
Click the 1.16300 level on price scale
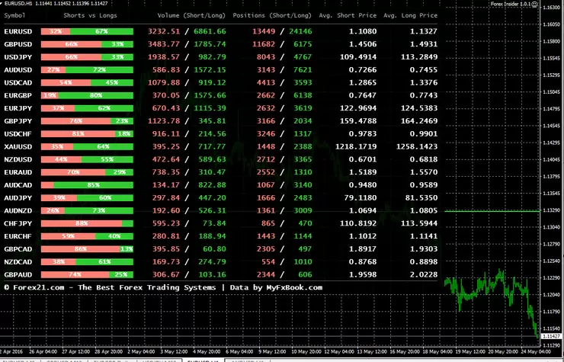[x=552, y=7]
